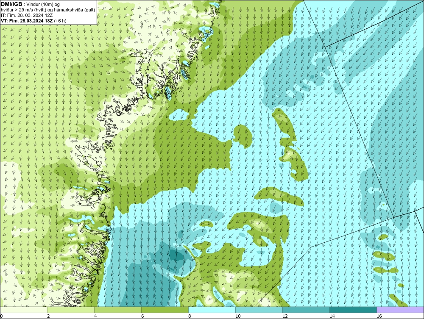424x319 pixels.
Task: Click the legend value label '16'
Action: coord(379,316)
